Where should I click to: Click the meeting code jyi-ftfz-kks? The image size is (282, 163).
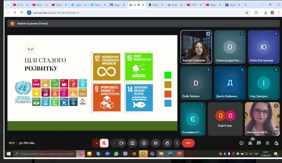pyautogui.click(x=27, y=143)
